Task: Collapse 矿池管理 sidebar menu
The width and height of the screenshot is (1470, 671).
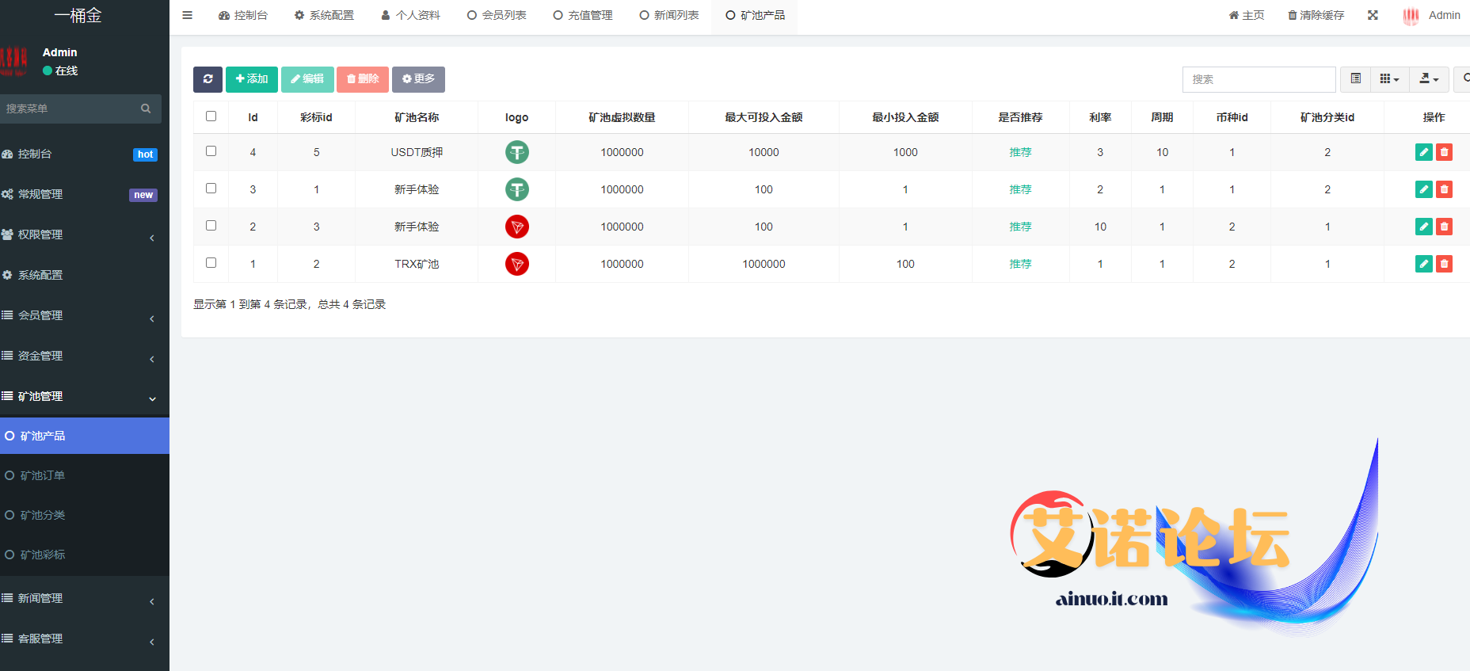Action: tap(85, 396)
